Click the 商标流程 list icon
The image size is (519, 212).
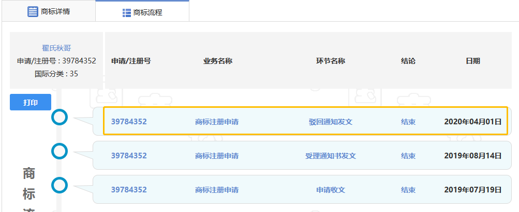[126, 13]
